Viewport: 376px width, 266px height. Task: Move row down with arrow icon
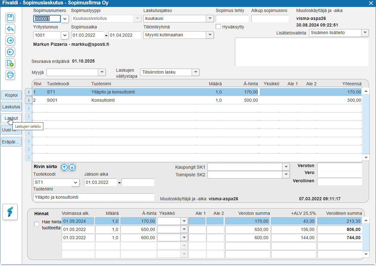coord(72,167)
